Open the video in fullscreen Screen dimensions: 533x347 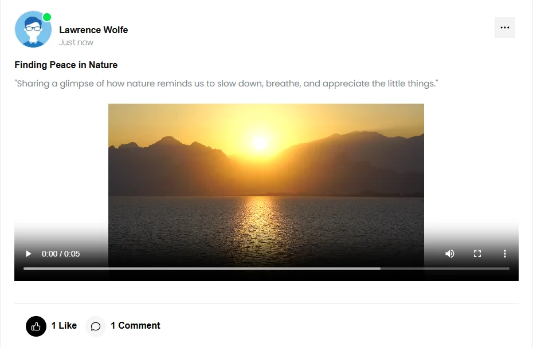click(x=477, y=254)
